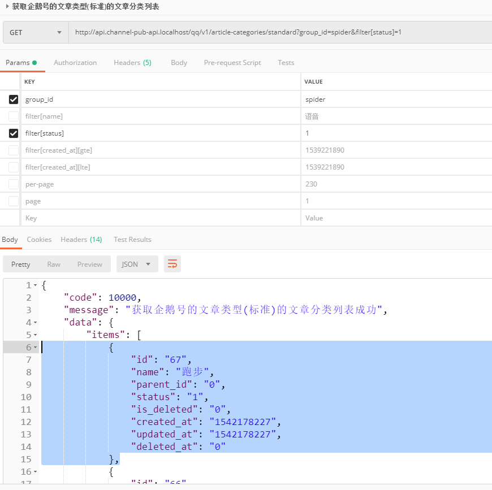Open the JSON format dropdown
Viewport: 492px width, 490px height.
(x=137, y=264)
